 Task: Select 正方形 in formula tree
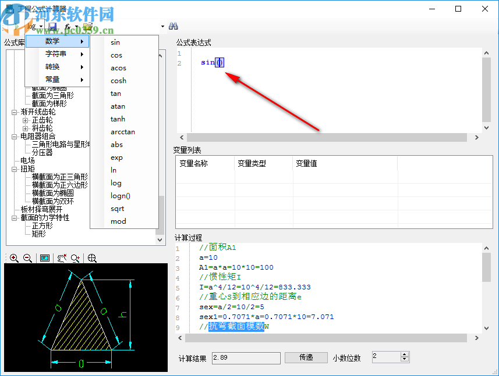click(x=43, y=226)
